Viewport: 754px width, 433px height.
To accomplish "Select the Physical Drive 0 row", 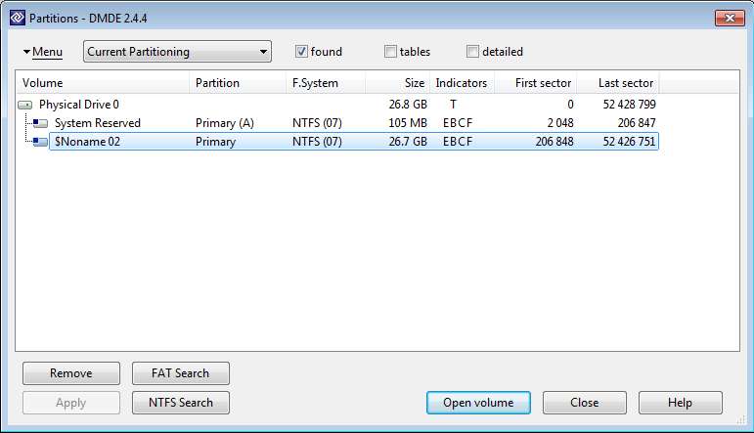I will point(78,105).
